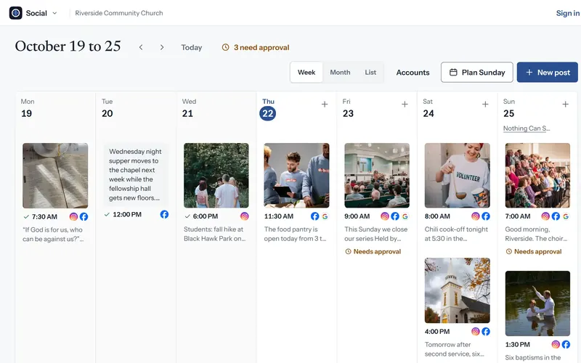Click Facebook icon on 12:00 PM Tuesday post
This screenshot has height=363, width=581.
[x=164, y=214]
